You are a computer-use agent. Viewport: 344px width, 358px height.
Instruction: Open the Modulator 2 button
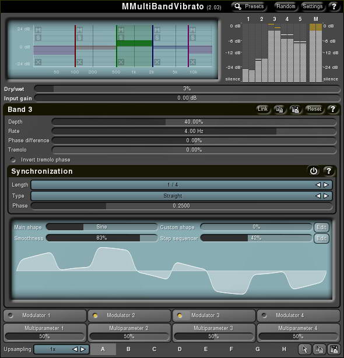pos(129,315)
